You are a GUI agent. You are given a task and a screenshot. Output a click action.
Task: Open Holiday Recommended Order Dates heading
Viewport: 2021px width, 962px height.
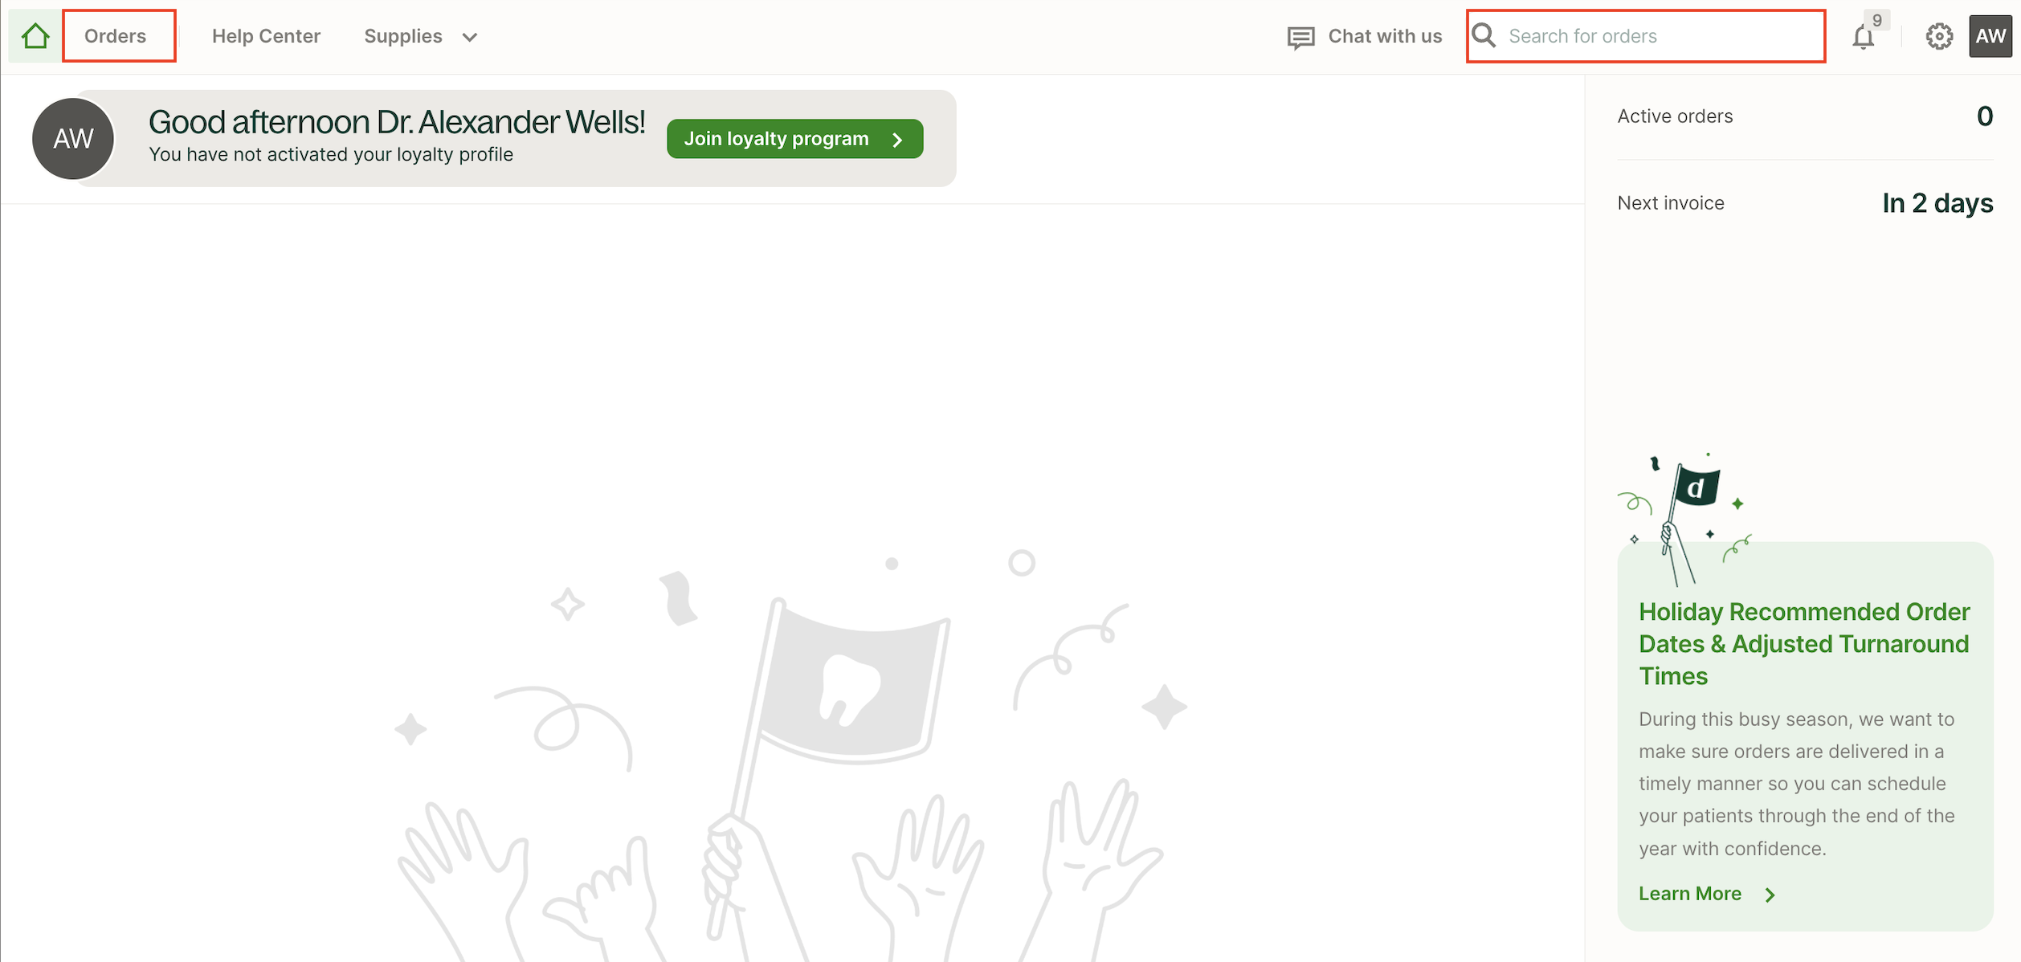[x=1804, y=644]
